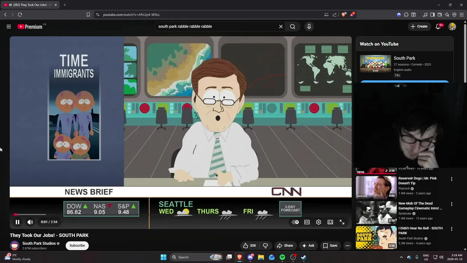Share this page from address bar

point(335,15)
